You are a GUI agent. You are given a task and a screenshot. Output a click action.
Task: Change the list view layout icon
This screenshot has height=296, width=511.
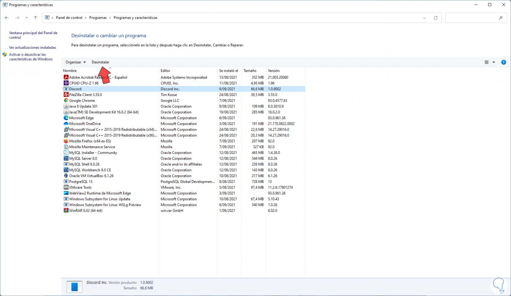[x=487, y=62]
